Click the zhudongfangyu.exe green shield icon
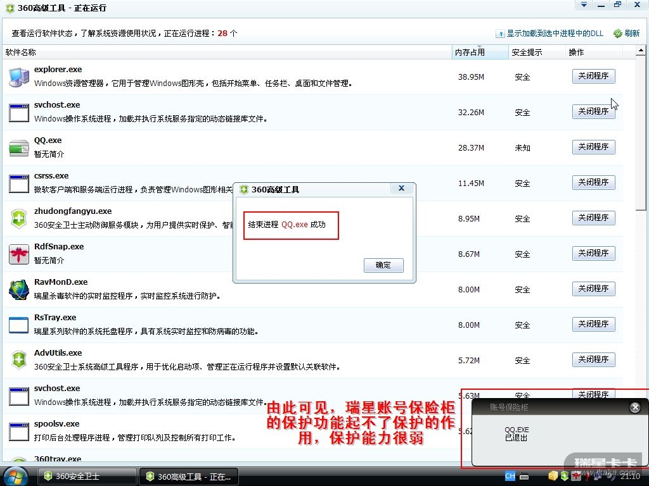 click(x=19, y=219)
